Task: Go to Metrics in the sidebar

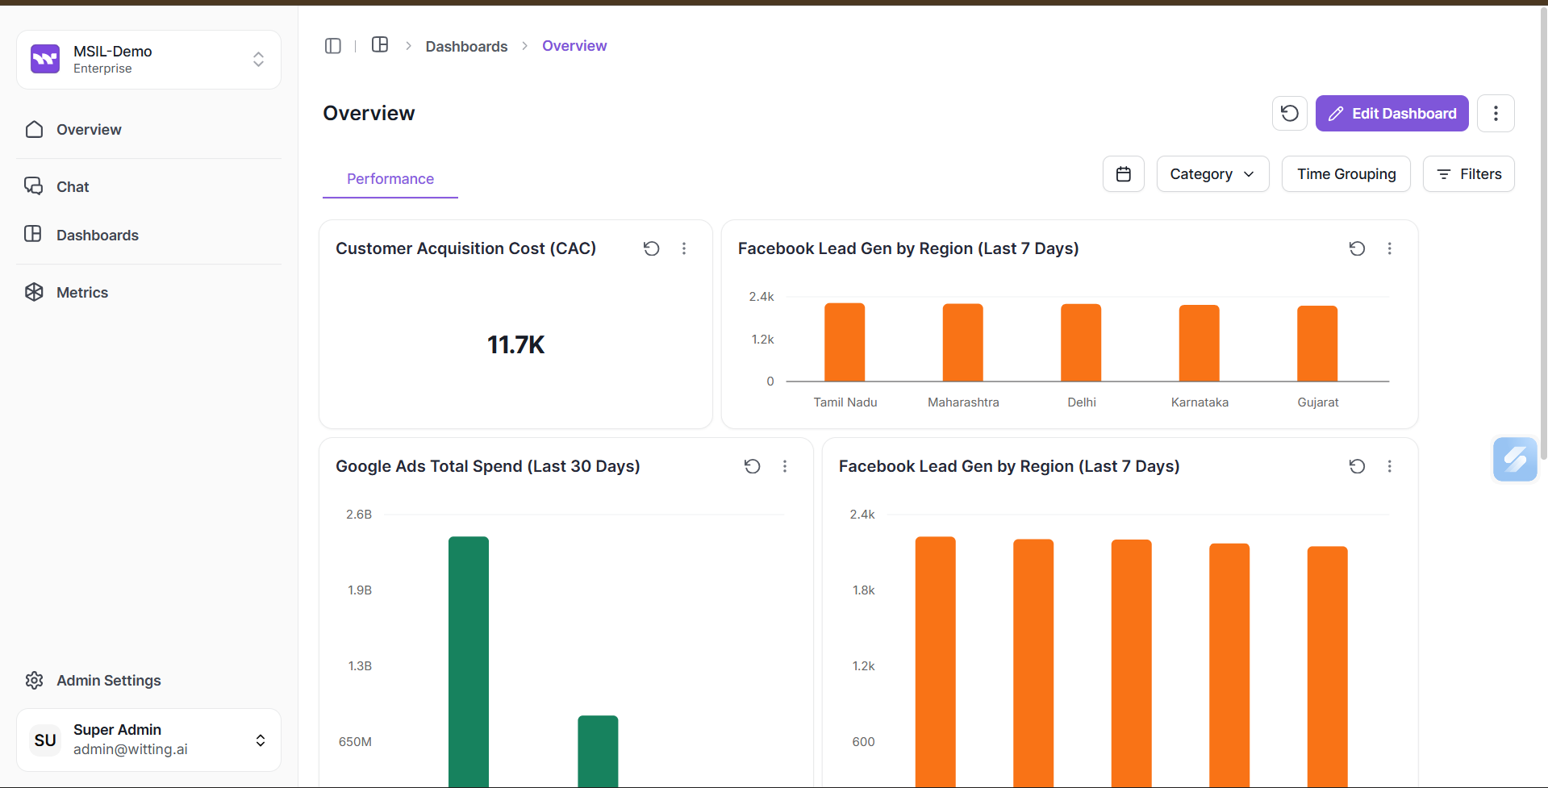Action: pyautogui.click(x=81, y=293)
